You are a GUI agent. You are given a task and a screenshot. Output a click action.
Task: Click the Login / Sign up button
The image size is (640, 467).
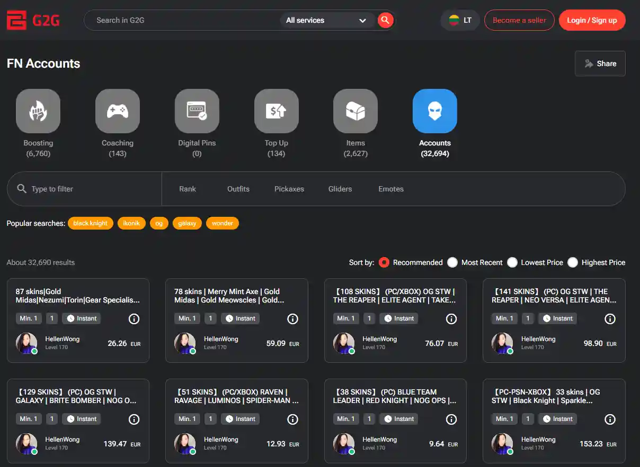[x=592, y=20]
